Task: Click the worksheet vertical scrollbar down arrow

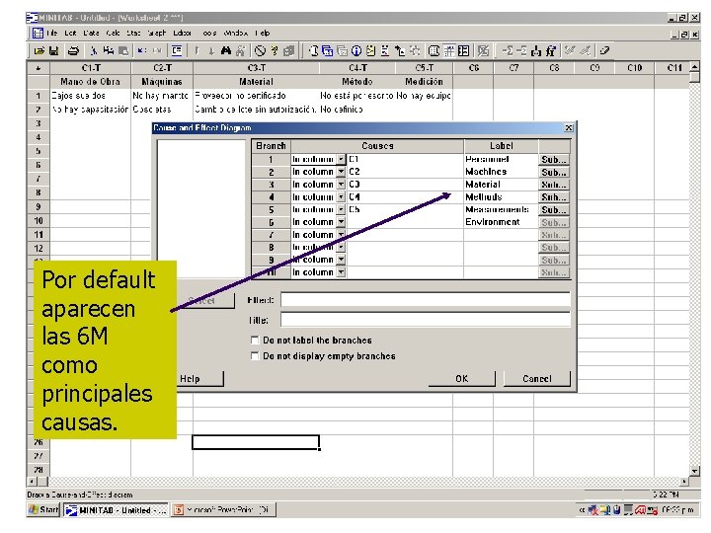Action: [x=694, y=471]
